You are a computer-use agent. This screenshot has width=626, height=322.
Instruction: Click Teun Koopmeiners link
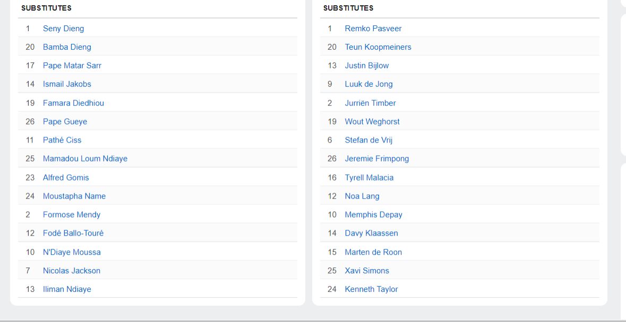tap(378, 47)
